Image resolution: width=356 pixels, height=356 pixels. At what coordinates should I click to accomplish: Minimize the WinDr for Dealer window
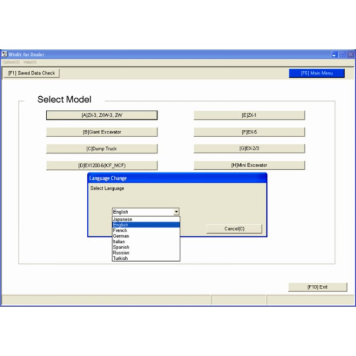point(335,55)
